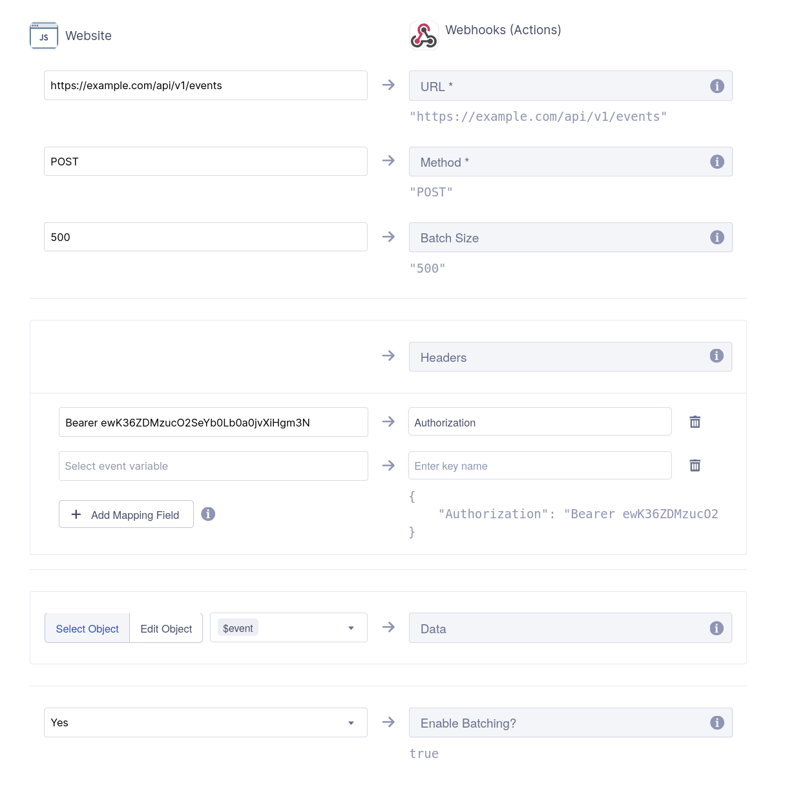
Task: Click the Bearer token value field
Action: (x=213, y=421)
